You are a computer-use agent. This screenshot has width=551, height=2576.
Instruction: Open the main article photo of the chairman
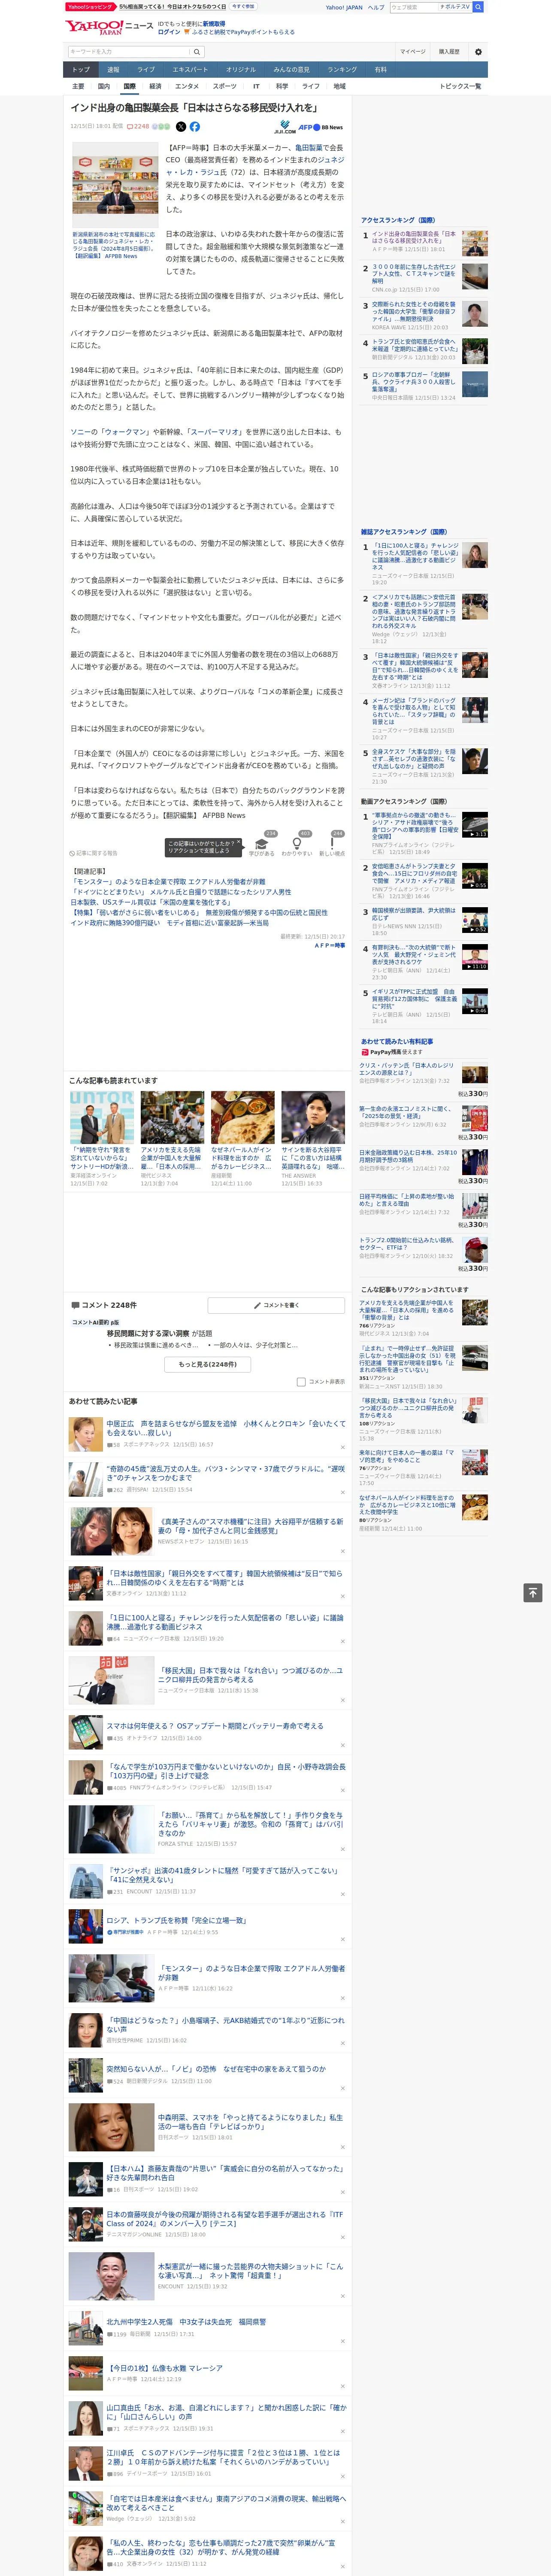pos(115,185)
